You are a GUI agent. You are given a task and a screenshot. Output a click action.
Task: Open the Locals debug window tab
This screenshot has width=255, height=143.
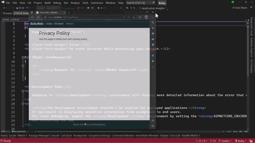click(12, 135)
